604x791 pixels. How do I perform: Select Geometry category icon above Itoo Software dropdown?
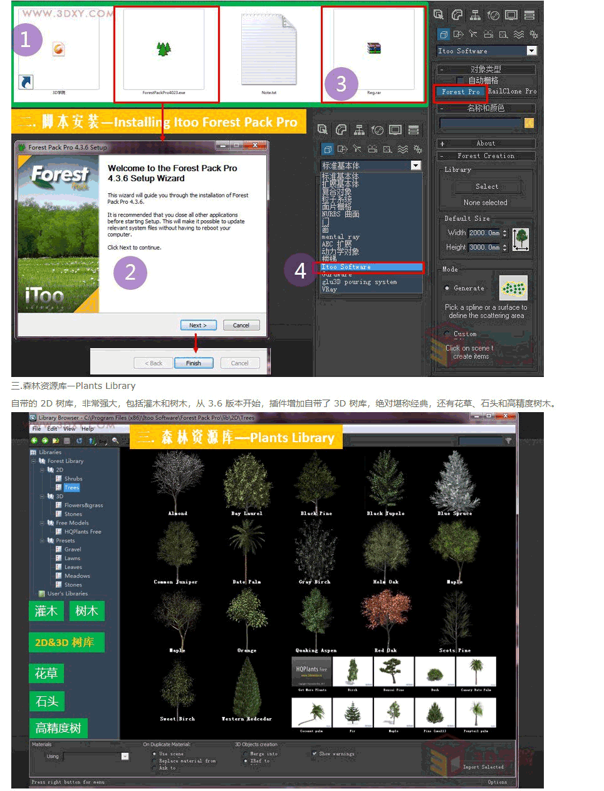444,35
